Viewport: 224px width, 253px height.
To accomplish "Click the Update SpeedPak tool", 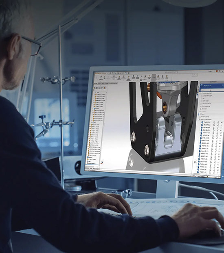I will (x=158, y=77).
